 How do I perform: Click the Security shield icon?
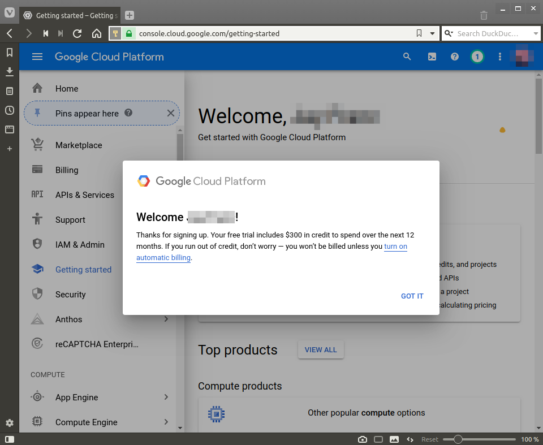point(37,293)
